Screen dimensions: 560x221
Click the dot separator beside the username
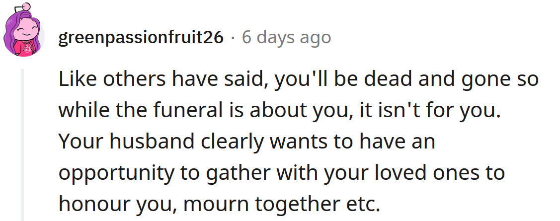(x=233, y=38)
